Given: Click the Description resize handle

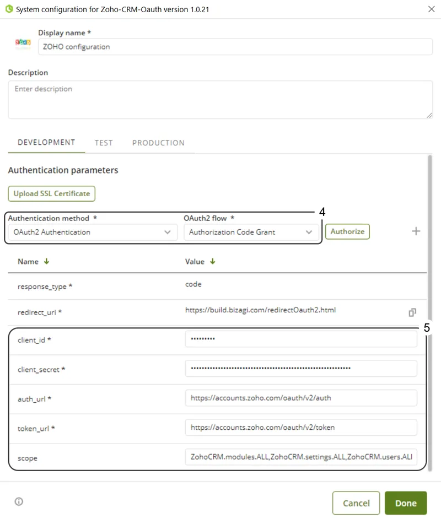Looking at the screenshot, I should click(429, 115).
